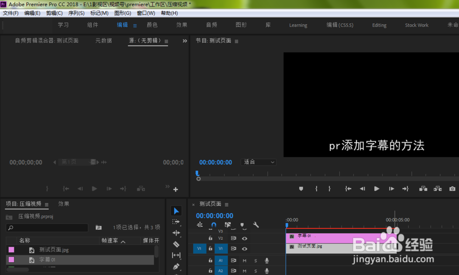Add a marker in the timeline toolbar
Image resolution: width=459 pixels, height=275 pixels.
pyautogui.click(x=242, y=225)
